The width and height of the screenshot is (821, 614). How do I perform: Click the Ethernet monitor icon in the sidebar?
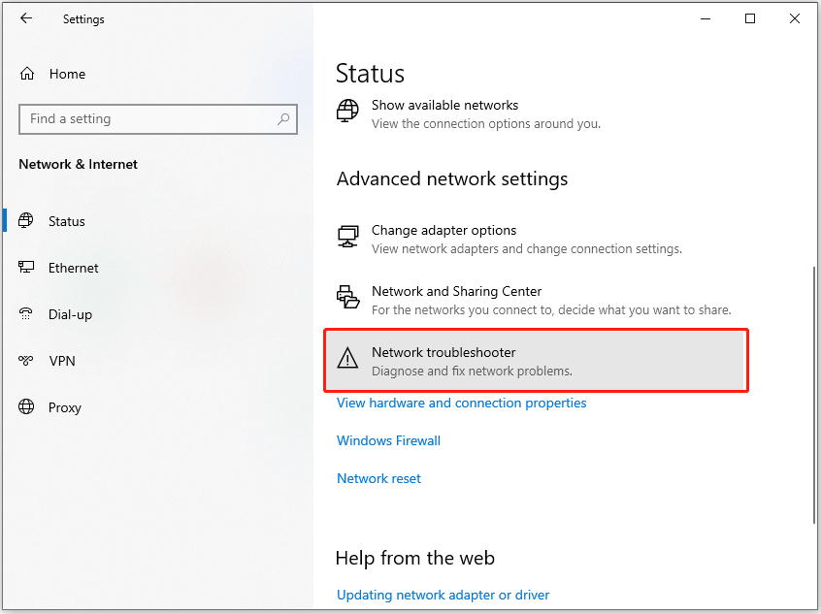point(26,268)
